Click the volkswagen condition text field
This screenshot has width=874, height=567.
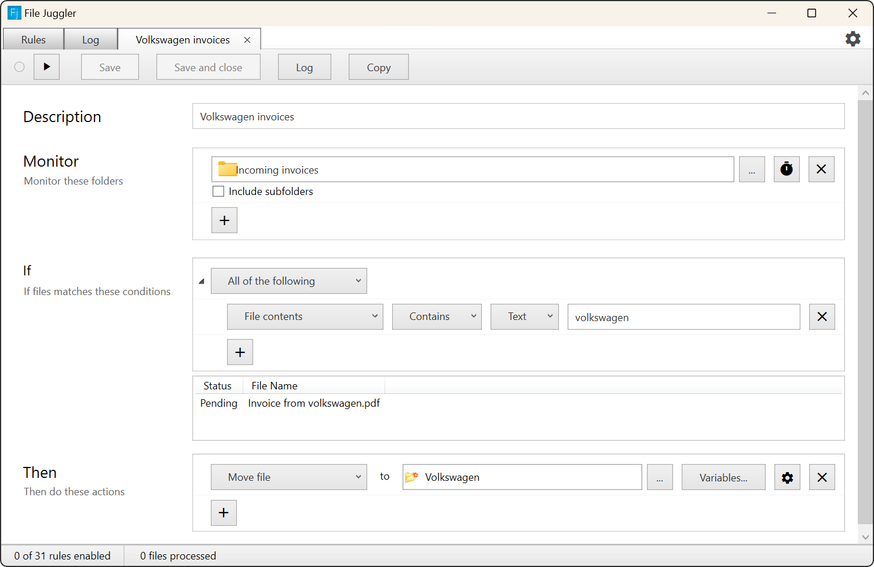click(684, 317)
